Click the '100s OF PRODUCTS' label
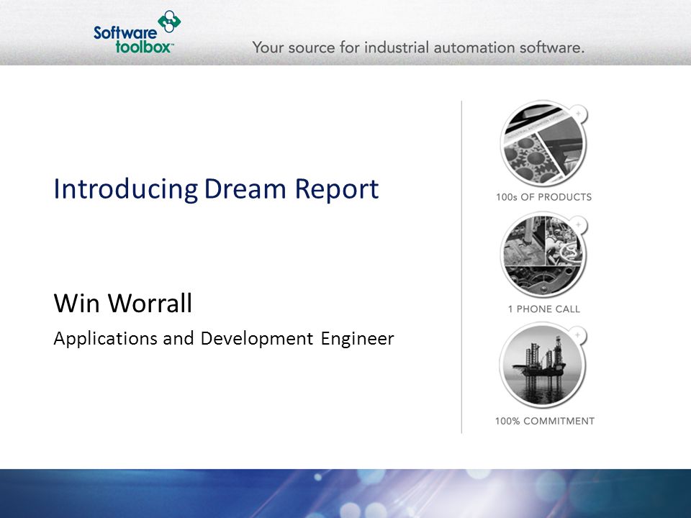691x518 pixels. tap(544, 197)
